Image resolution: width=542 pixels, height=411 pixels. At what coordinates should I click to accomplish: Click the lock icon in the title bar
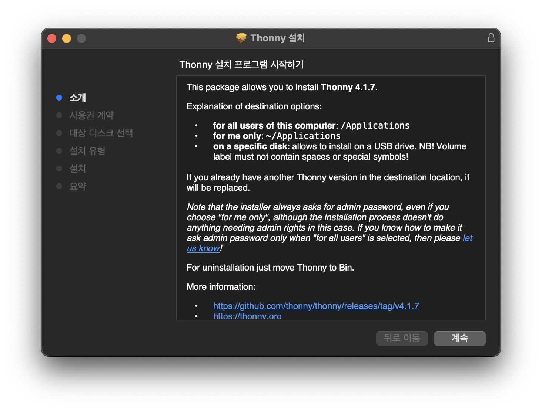point(491,38)
